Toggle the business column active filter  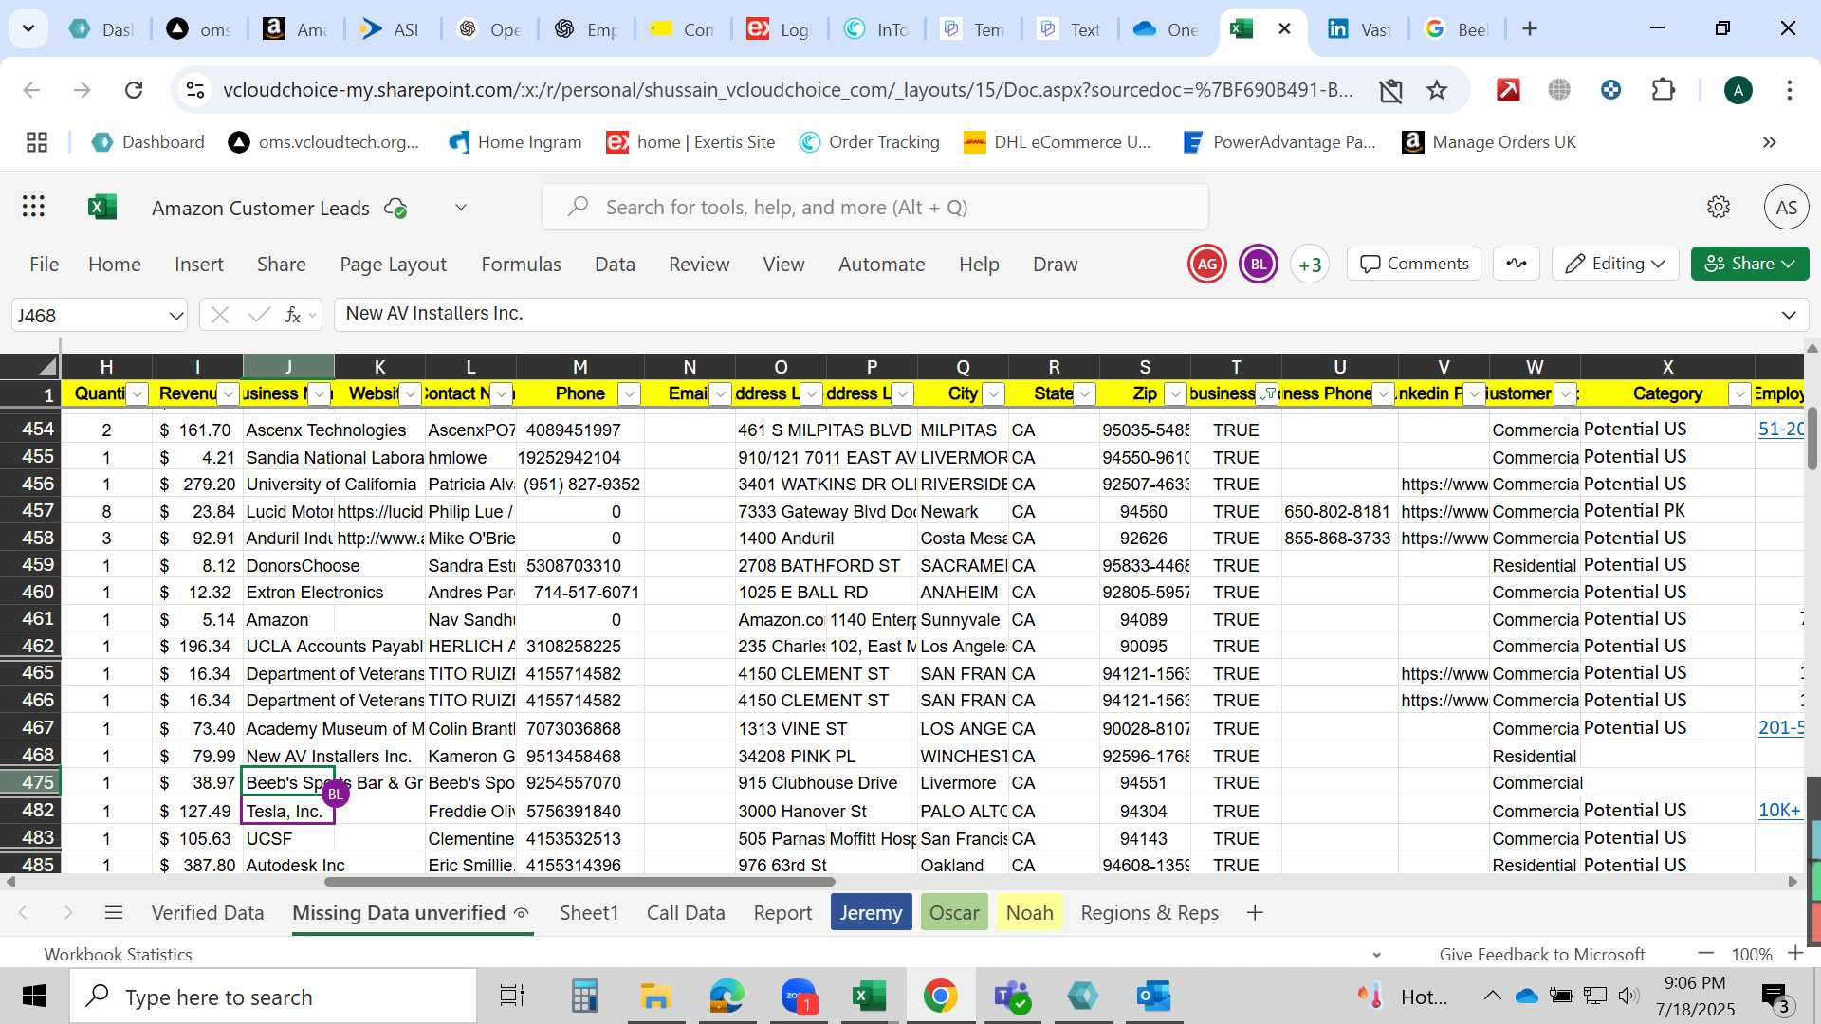coord(1267,394)
